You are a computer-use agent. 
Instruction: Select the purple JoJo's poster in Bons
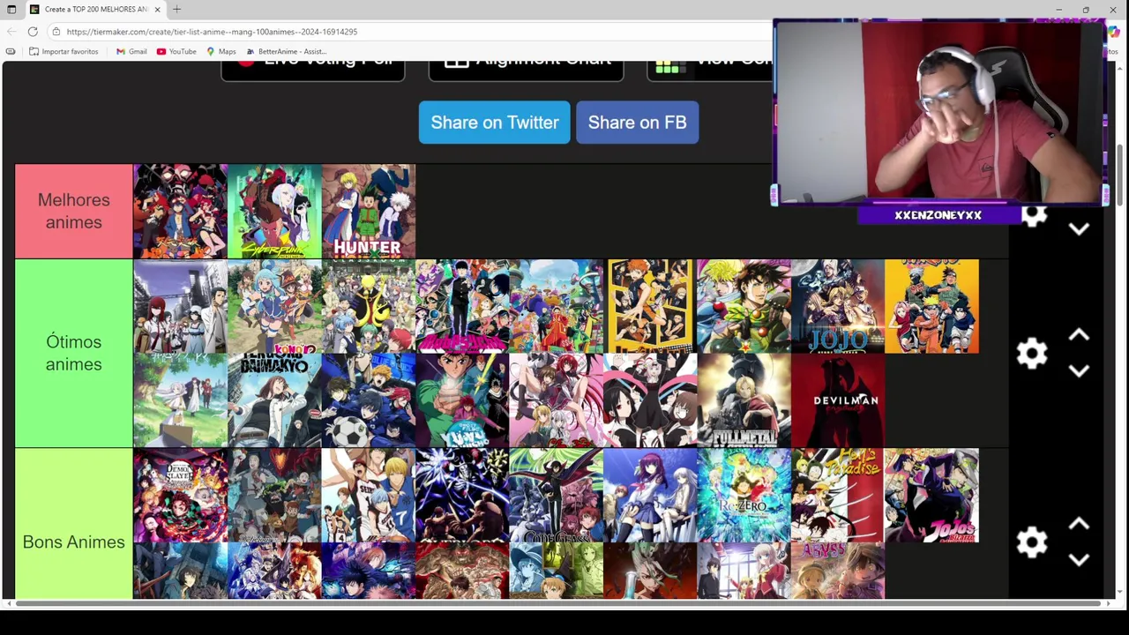[x=931, y=495]
